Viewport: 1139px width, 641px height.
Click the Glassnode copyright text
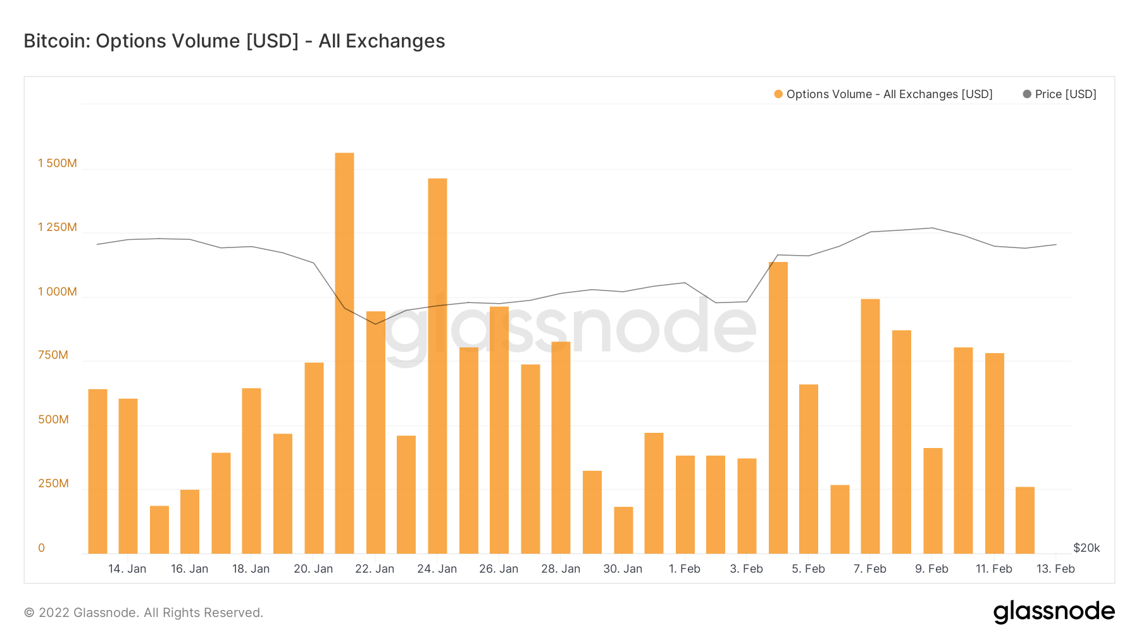143,613
